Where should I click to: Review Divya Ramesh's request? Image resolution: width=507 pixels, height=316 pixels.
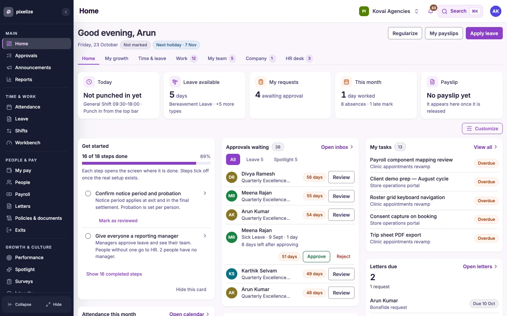pyautogui.click(x=341, y=177)
